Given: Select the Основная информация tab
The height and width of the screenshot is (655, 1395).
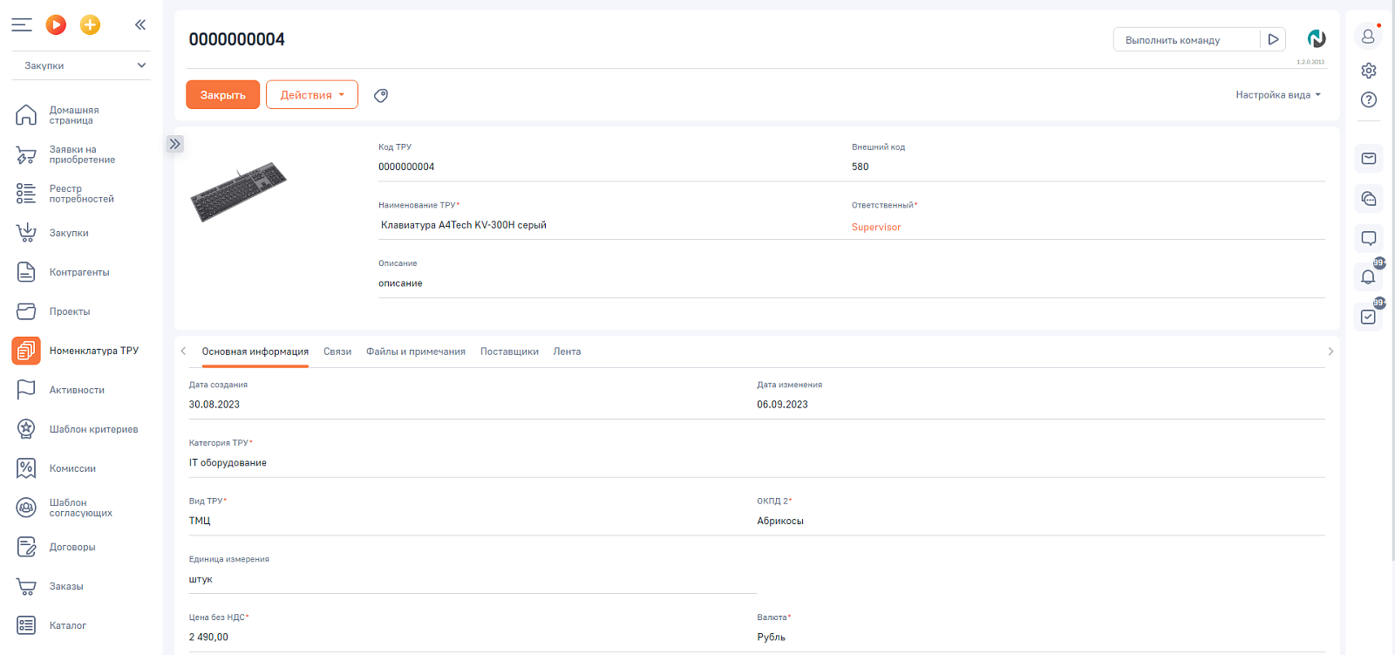Looking at the screenshot, I should tap(255, 351).
